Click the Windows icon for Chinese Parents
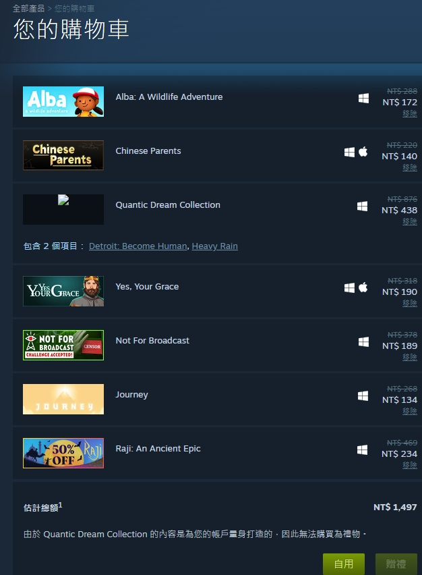Image resolution: width=422 pixels, height=575 pixels. [x=349, y=152]
